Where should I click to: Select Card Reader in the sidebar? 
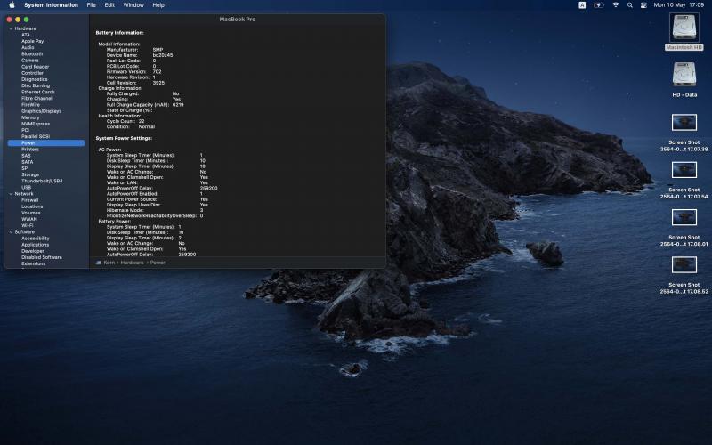point(35,67)
